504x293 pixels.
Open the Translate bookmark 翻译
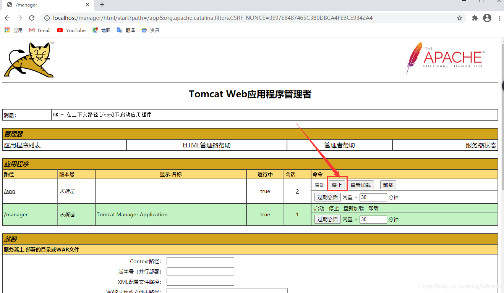(126, 30)
